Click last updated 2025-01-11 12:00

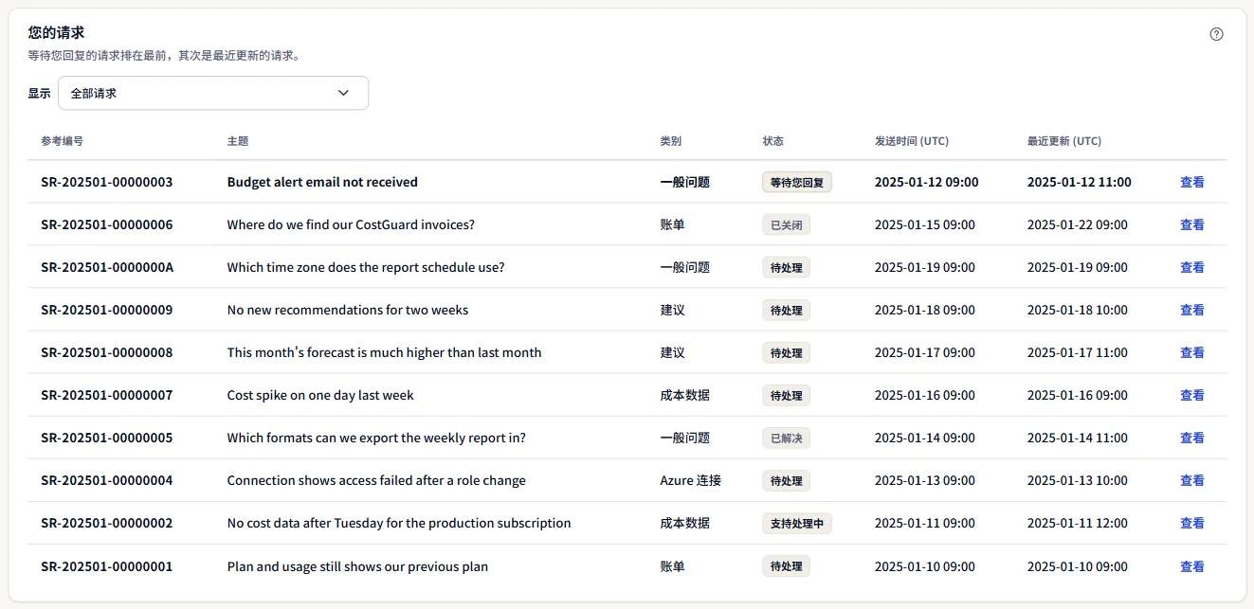(1078, 523)
